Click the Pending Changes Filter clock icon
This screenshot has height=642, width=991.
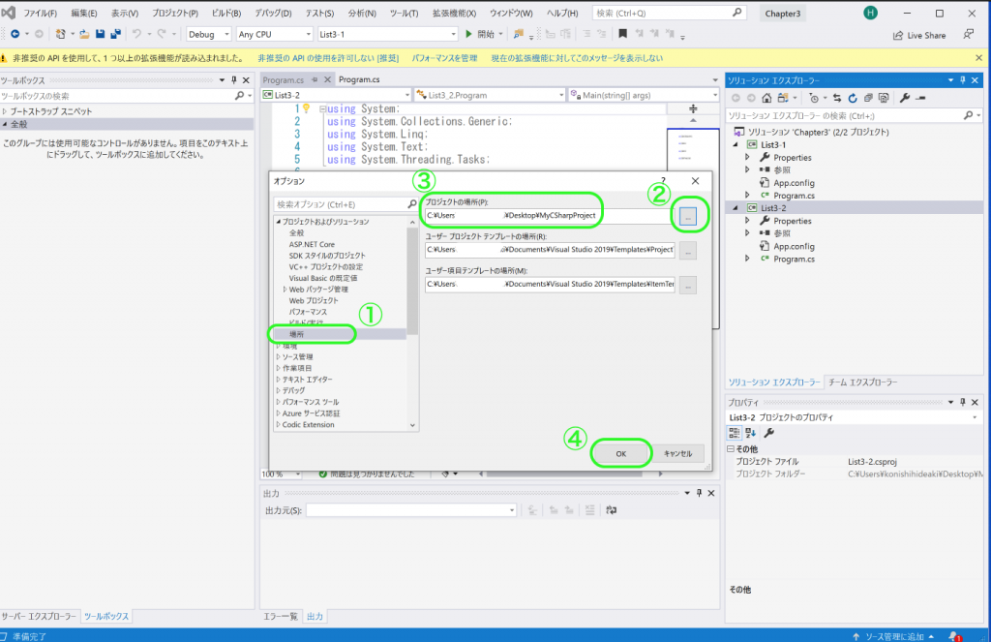tap(814, 98)
